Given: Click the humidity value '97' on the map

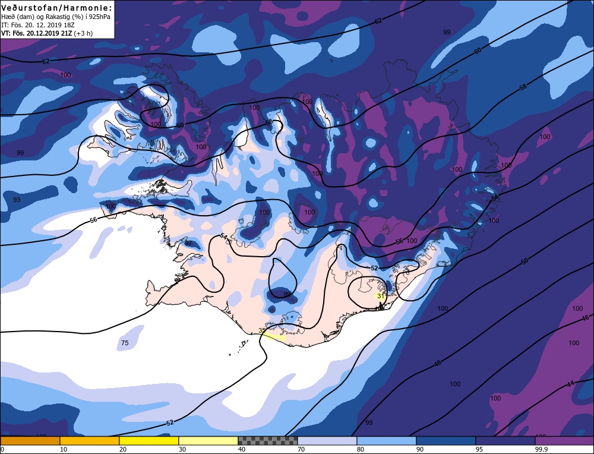Looking at the screenshot, I should 188,243.
